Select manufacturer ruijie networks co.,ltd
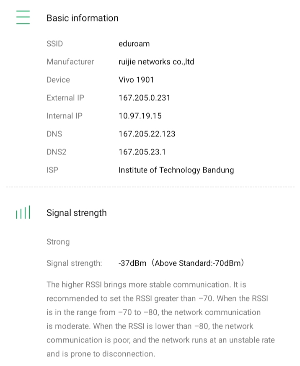The image size is (300, 366). [x=156, y=62]
